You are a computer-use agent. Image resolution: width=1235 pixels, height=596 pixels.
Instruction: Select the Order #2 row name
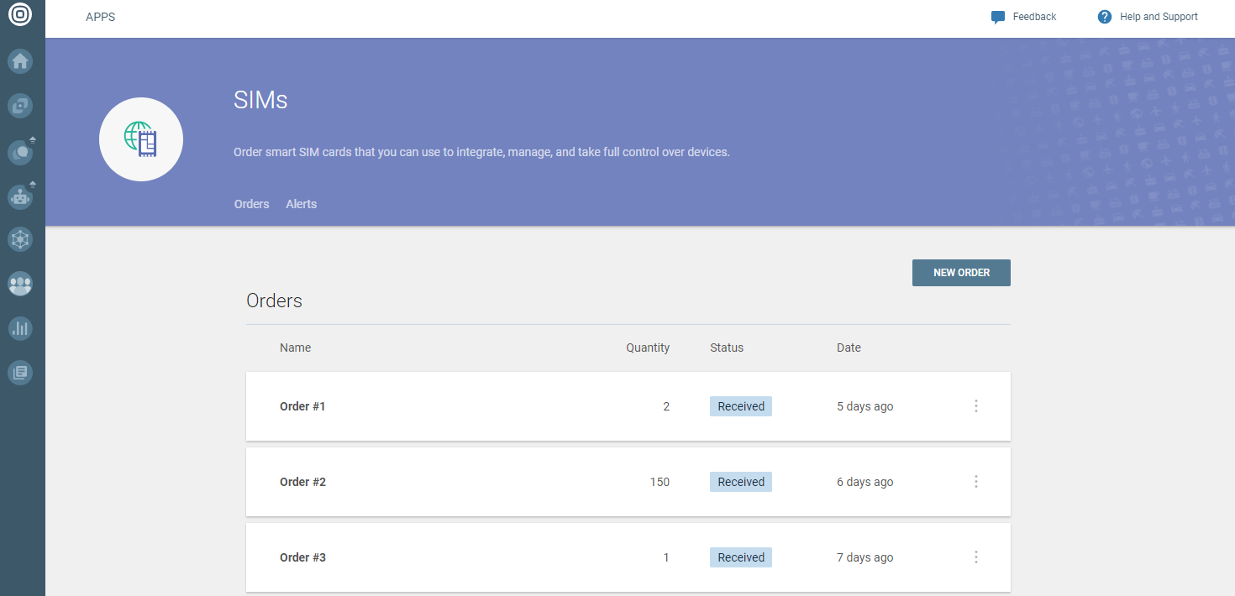tap(302, 482)
